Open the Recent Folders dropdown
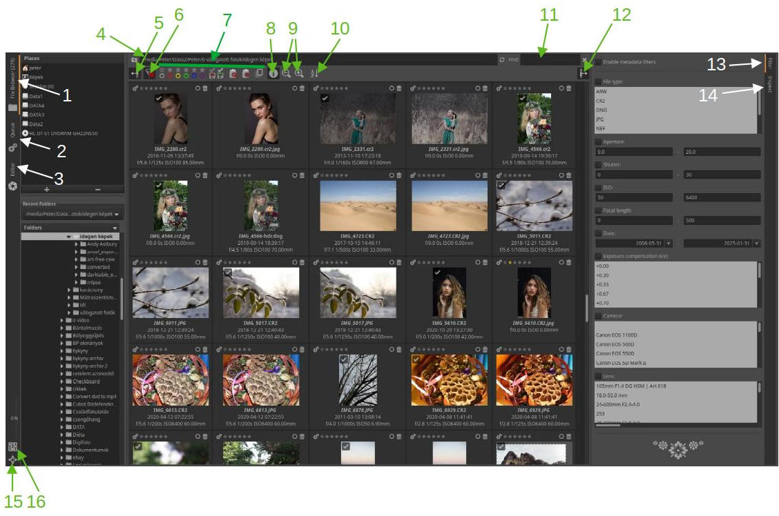Screen dimensions: 779x516 [116, 215]
